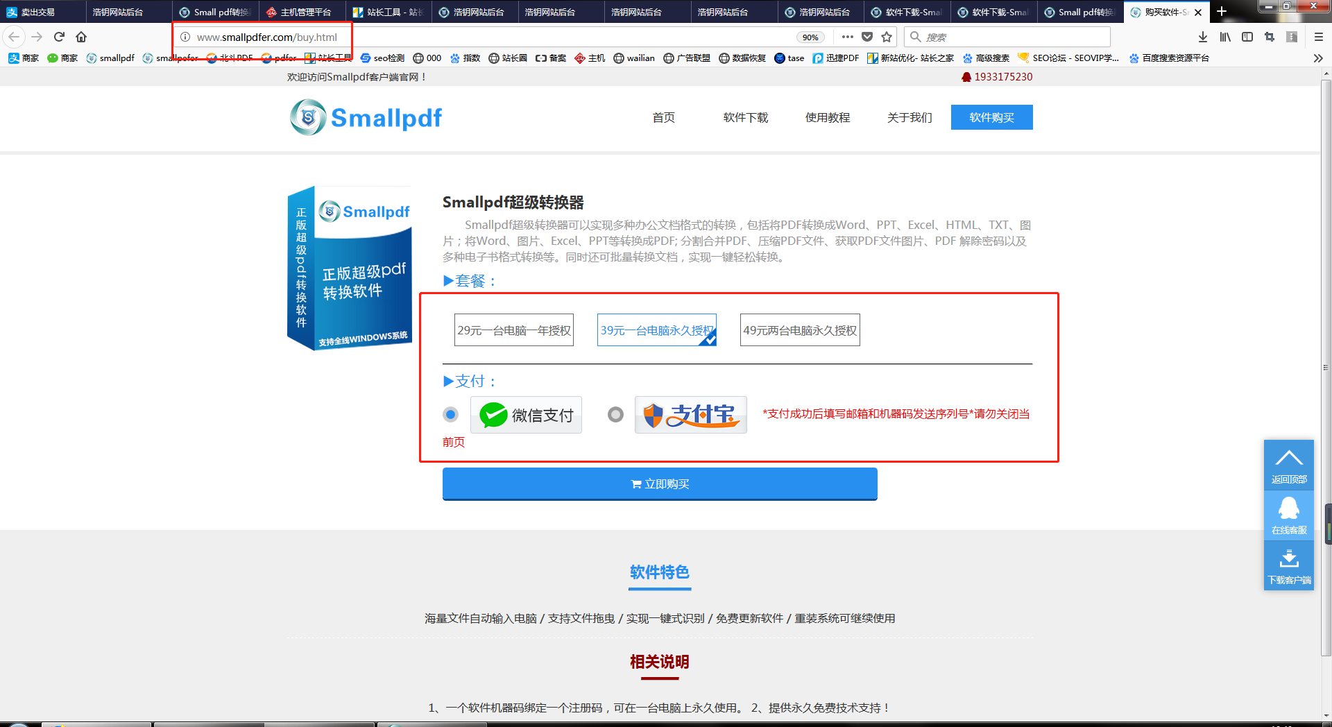Image resolution: width=1332 pixels, height=727 pixels.
Task: Click the browser Home icon
Action: click(81, 37)
